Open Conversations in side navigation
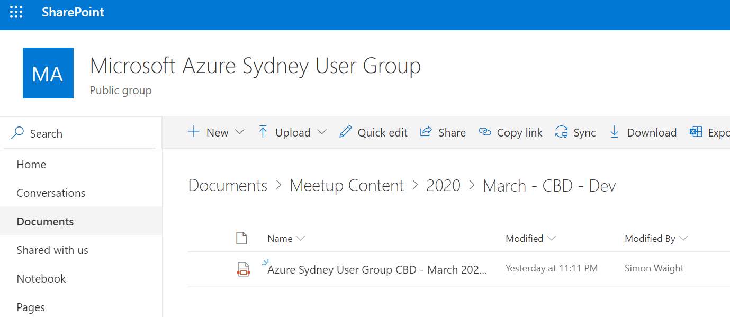The width and height of the screenshot is (730, 317). pos(51,193)
